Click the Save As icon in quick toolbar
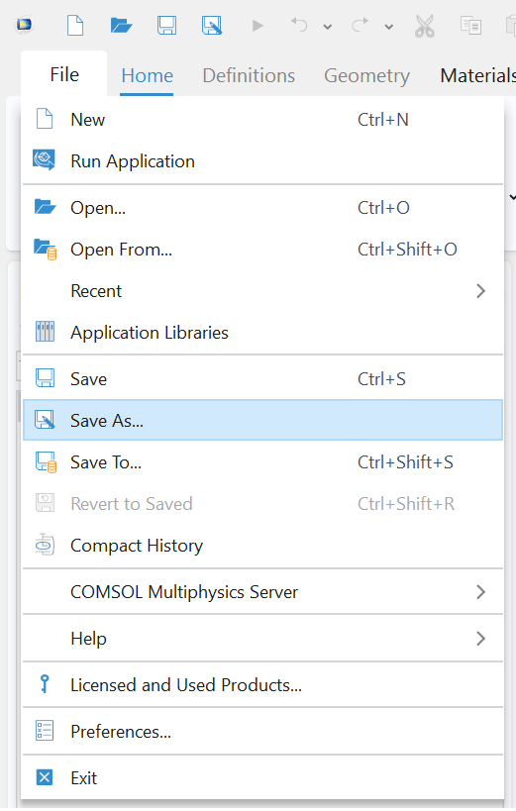The height and width of the screenshot is (811, 516). pos(212,25)
